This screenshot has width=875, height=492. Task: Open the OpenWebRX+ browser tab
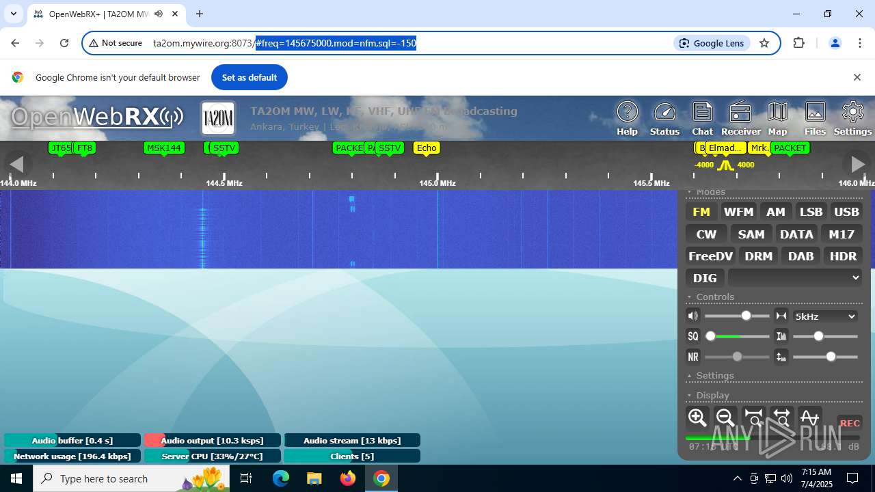99,14
